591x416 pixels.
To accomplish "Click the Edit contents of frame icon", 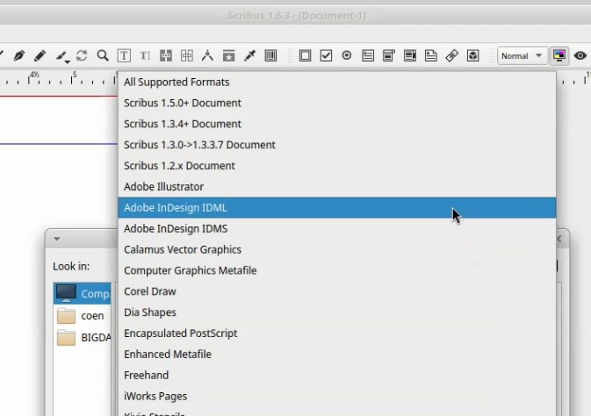I will pos(124,55).
